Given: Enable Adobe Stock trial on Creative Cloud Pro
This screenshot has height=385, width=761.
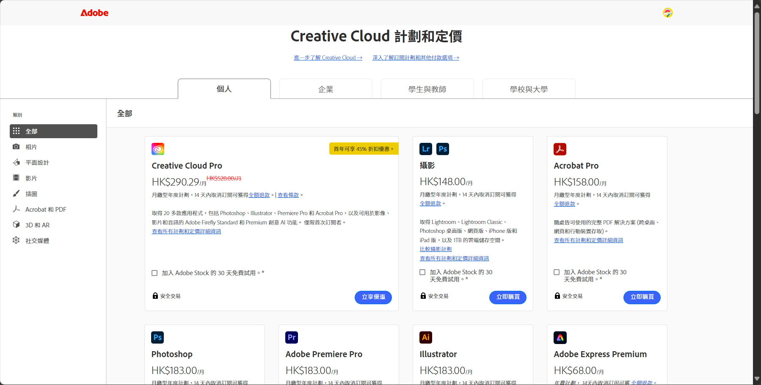Looking at the screenshot, I should pos(154,273).
